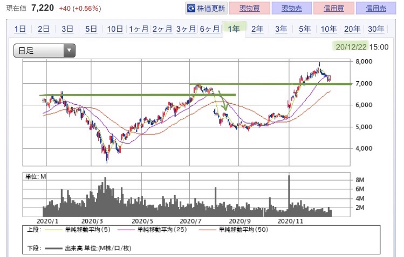Select the 1日 period tab

click(20, 29)
